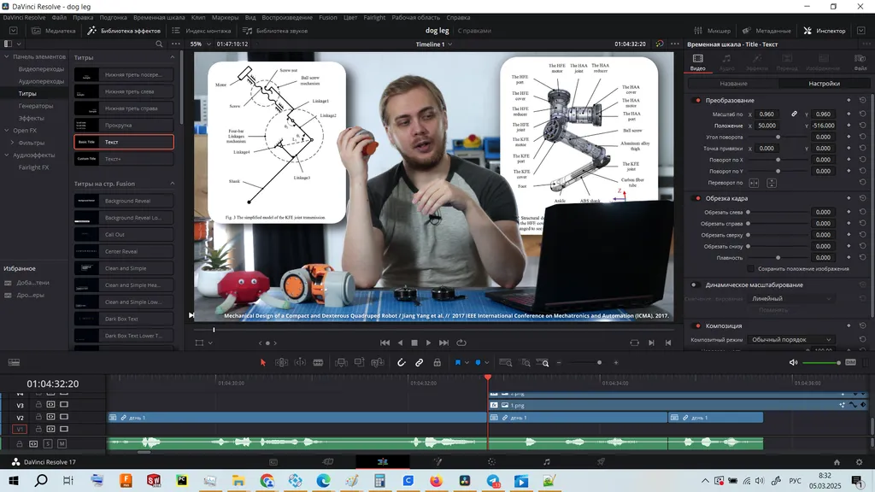This screenshot has width=875, height=492.
Task: Open the dynamic zoom ease (Линейный) dropdown
Action: pos(790,298)
